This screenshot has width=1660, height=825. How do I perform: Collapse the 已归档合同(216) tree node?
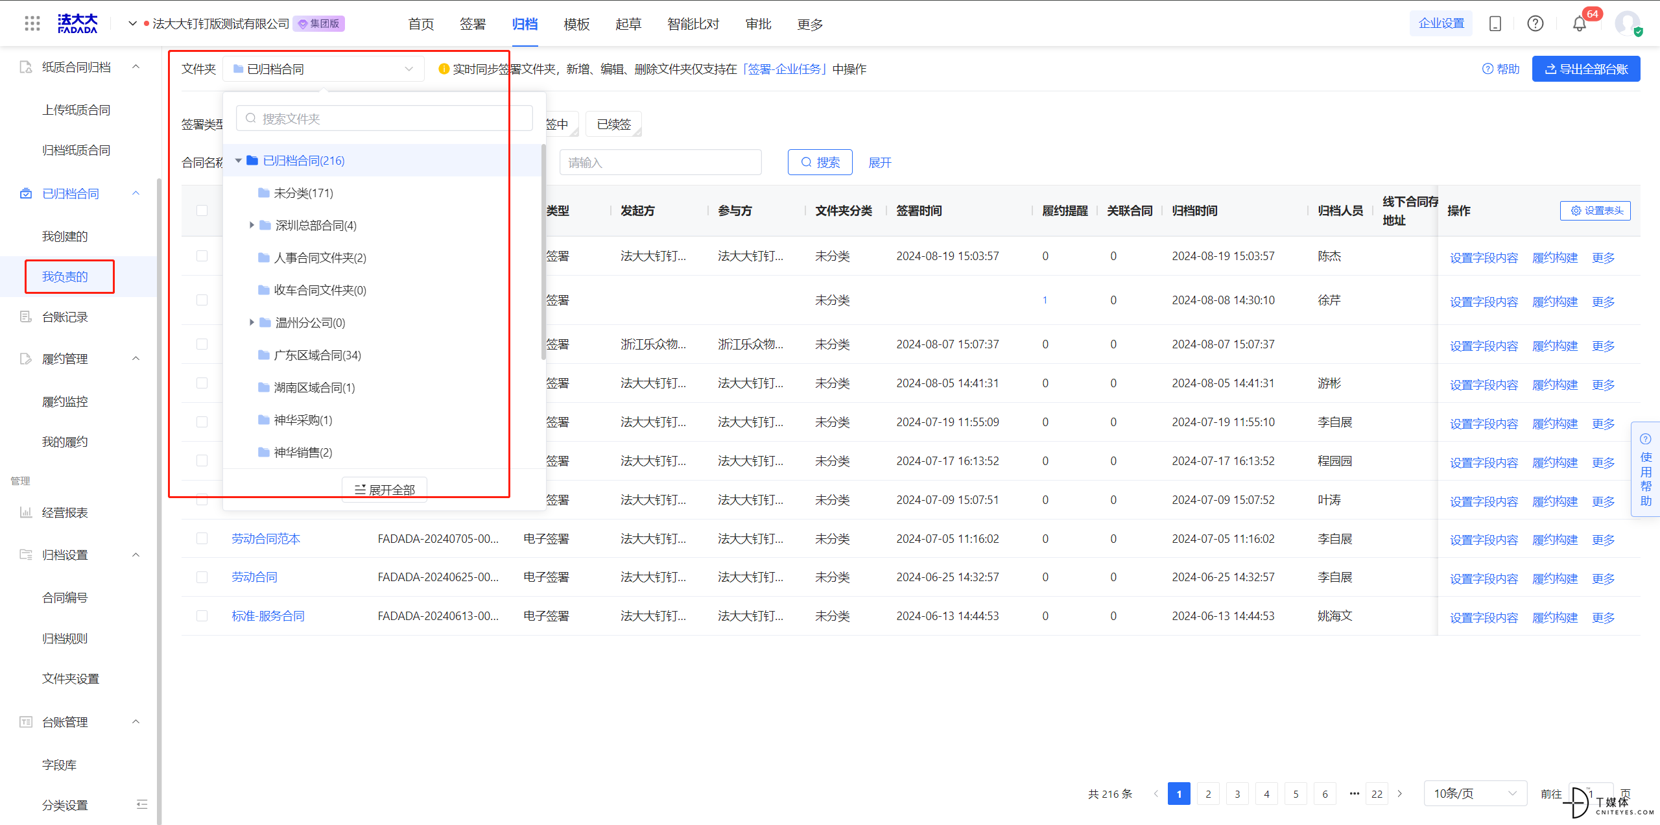238,160
